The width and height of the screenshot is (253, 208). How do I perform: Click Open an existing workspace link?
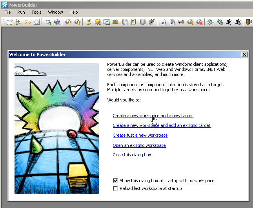point(139,145)
